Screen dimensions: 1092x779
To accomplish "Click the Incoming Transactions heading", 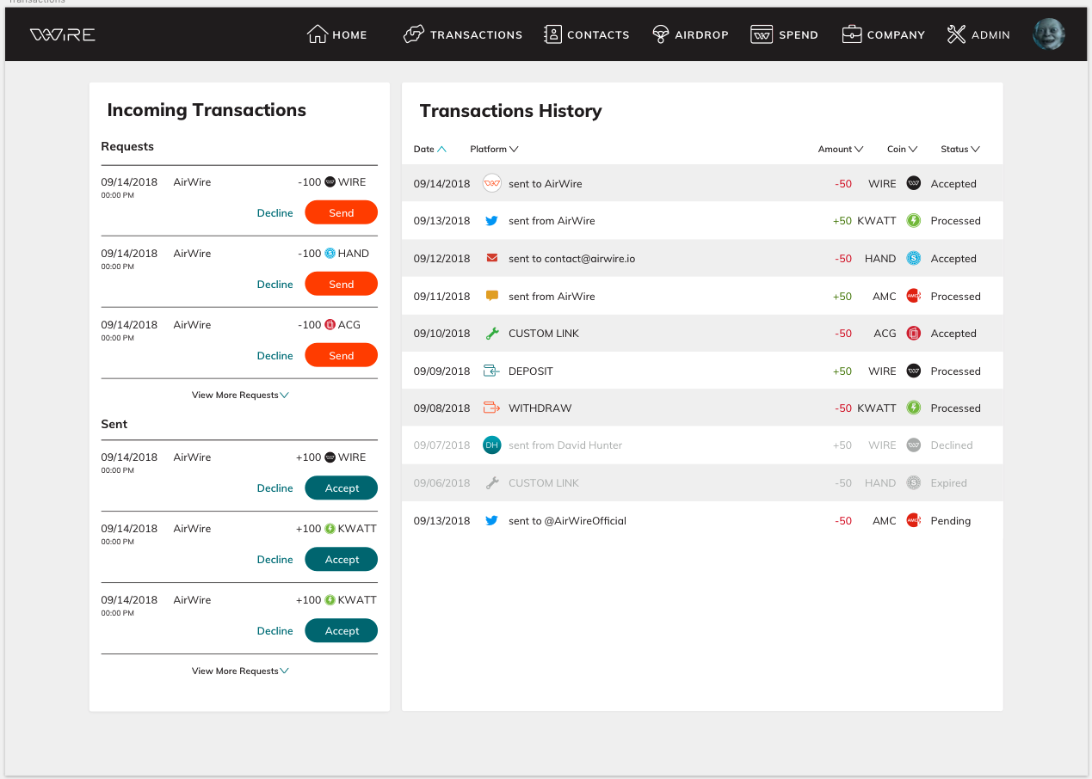I will tap(207, 110).
